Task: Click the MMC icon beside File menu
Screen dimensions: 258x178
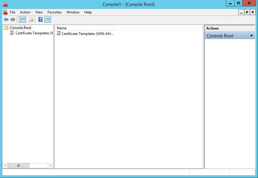Action: click(x=5, y=12)
